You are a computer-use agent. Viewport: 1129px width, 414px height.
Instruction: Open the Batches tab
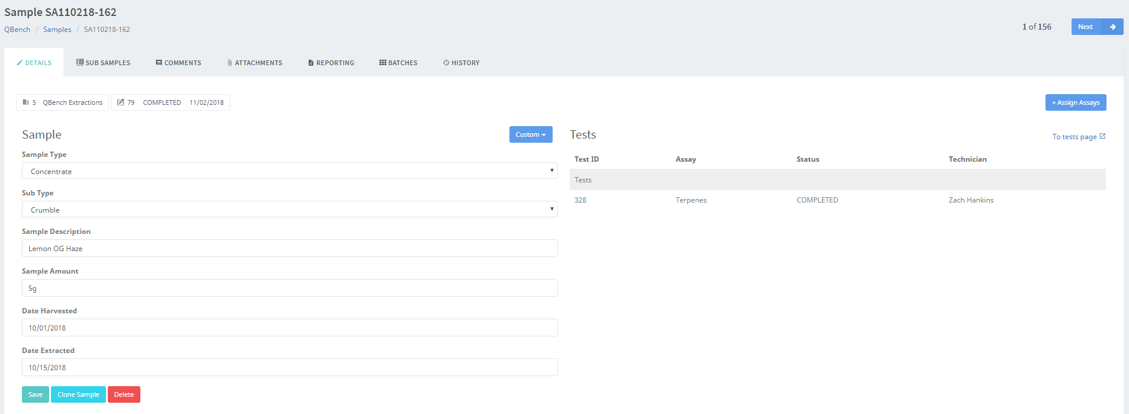point(398,63)
